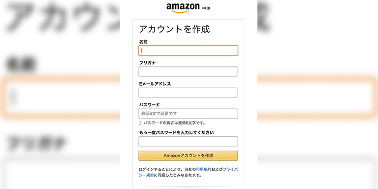The width and height of the screenshot is (378, 189).
Task: Click the パスワードの長さは最低6文字です hint text
Action: [x=175, y=123]
